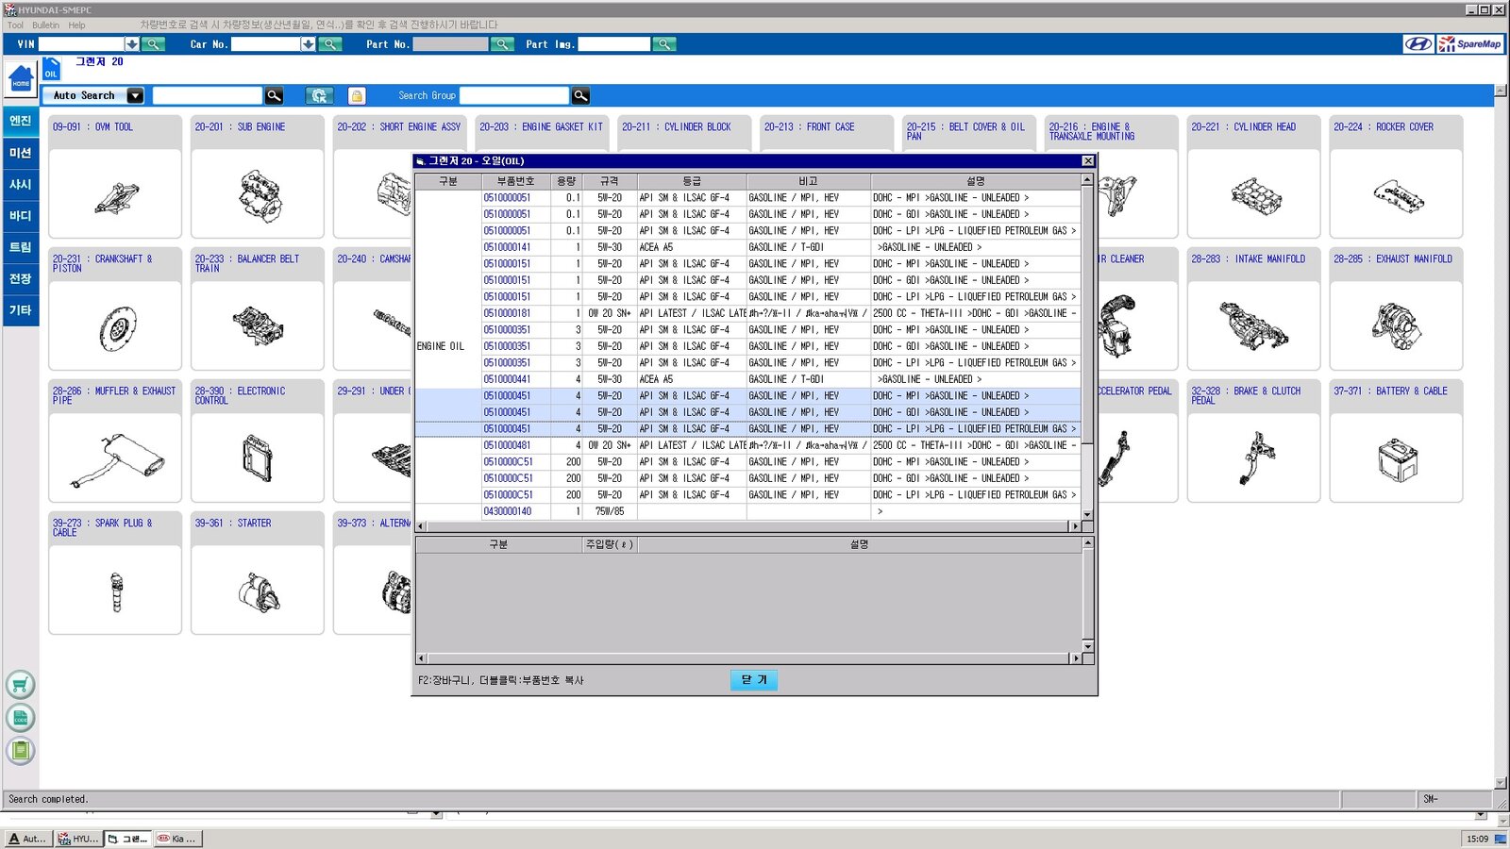
Task: Select the 엔진 category tab
Action: tap(21, 121)
